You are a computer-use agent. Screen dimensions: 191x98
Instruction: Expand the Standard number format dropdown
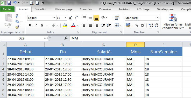click(157, 18)
